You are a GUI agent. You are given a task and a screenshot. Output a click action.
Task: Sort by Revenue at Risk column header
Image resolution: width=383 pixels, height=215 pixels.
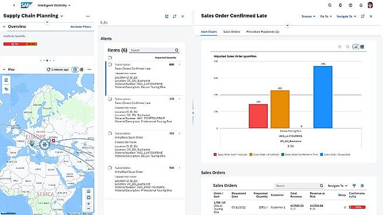coord(317,195)
